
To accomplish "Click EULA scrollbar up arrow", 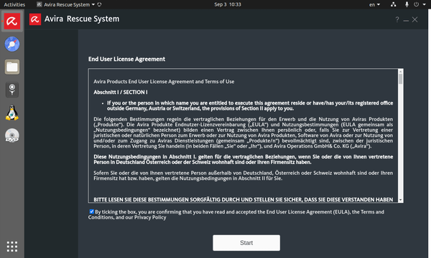I will coord(401,71).
